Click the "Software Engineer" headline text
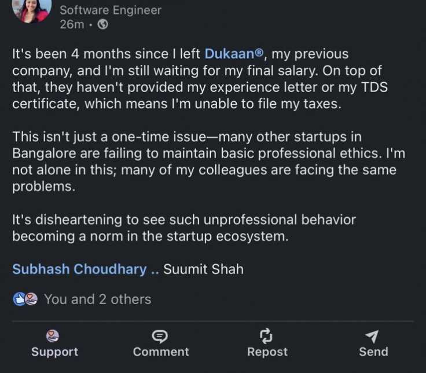This screenshot has width=426, height=373. click(x=111, y=10)
